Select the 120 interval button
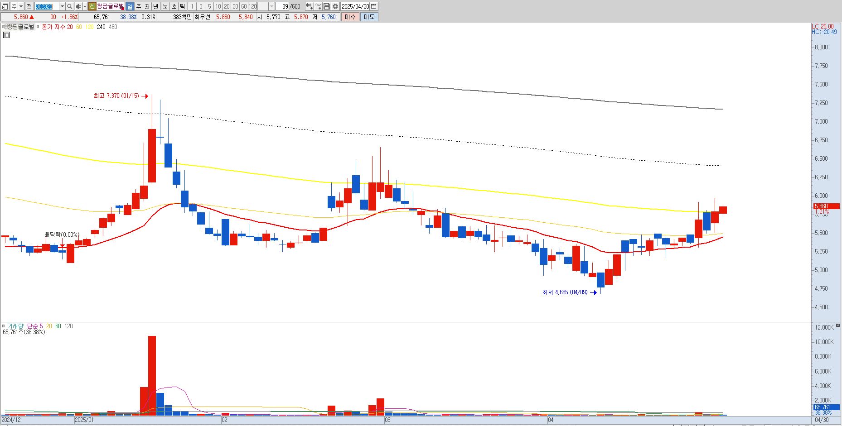The image size is (842, 426). click(252, 6)
